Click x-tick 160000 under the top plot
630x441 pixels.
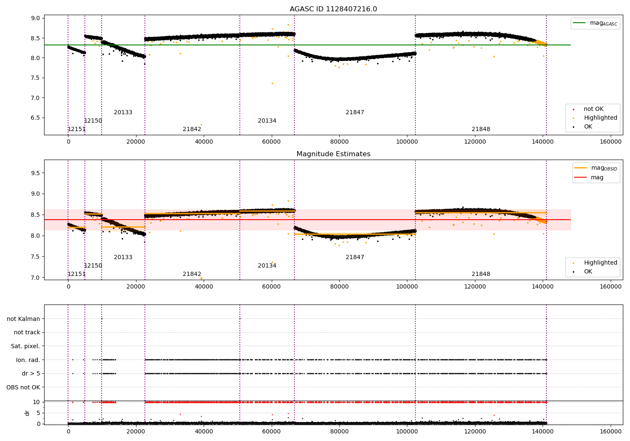611,142
